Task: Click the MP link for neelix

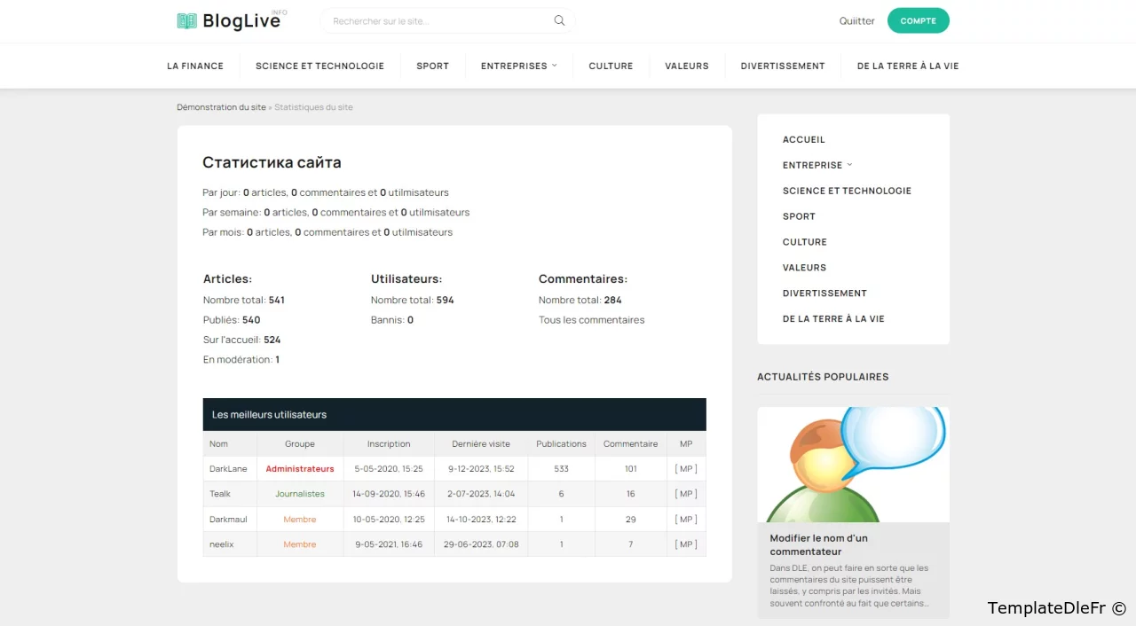Action: pyautogui.click(x=685, y=544)
